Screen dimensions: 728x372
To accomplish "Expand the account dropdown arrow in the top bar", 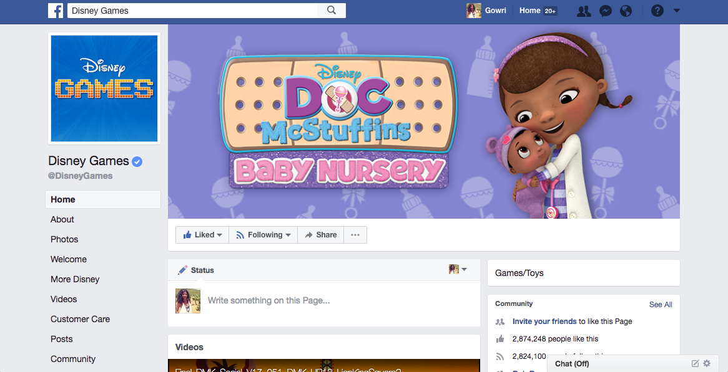I will [676, 11].
